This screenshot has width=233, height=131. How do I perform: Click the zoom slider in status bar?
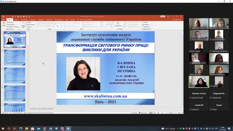pos(171,113)
